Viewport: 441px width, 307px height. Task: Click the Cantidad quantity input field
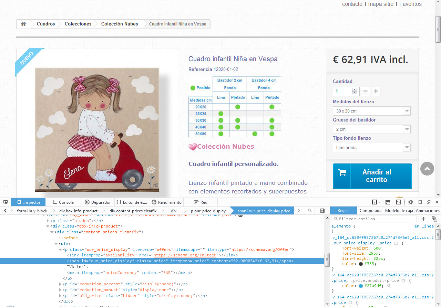(x=346, y=91)
